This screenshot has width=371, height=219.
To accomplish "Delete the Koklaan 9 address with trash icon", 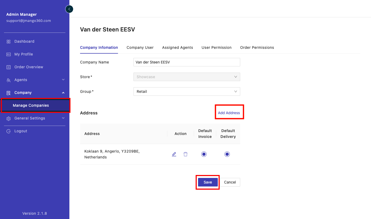I will [x=185, y=154].
